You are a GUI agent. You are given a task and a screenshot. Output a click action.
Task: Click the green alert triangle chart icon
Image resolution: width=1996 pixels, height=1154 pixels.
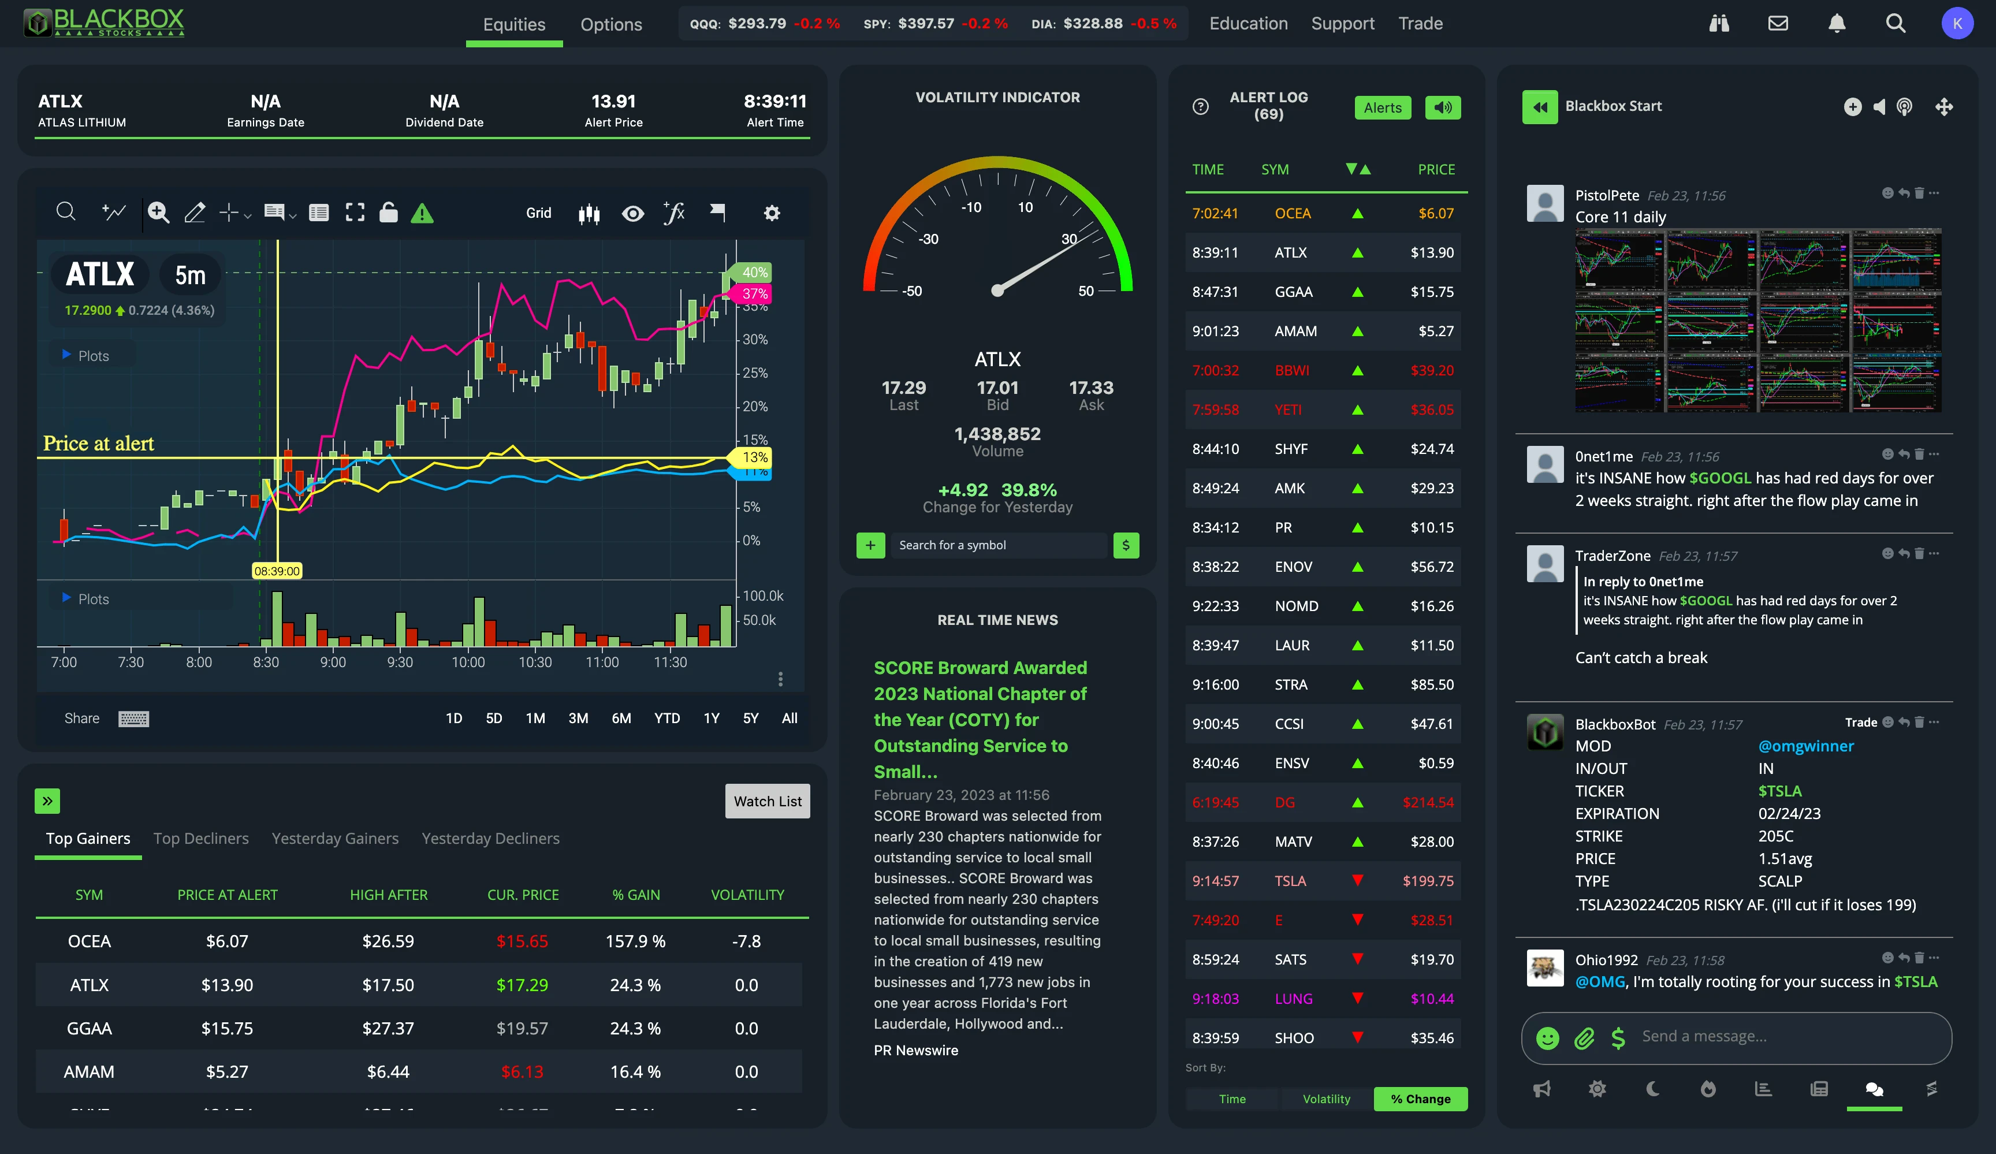[422, 213]
